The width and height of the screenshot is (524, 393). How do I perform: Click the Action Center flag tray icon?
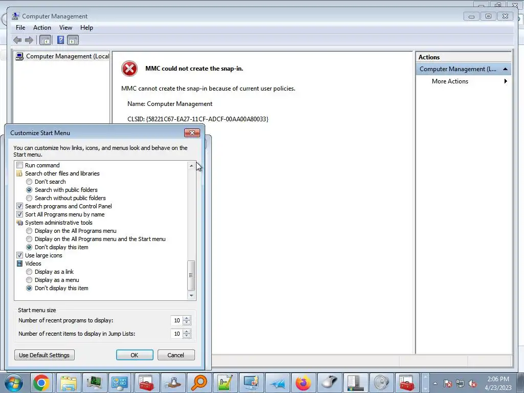448,384
